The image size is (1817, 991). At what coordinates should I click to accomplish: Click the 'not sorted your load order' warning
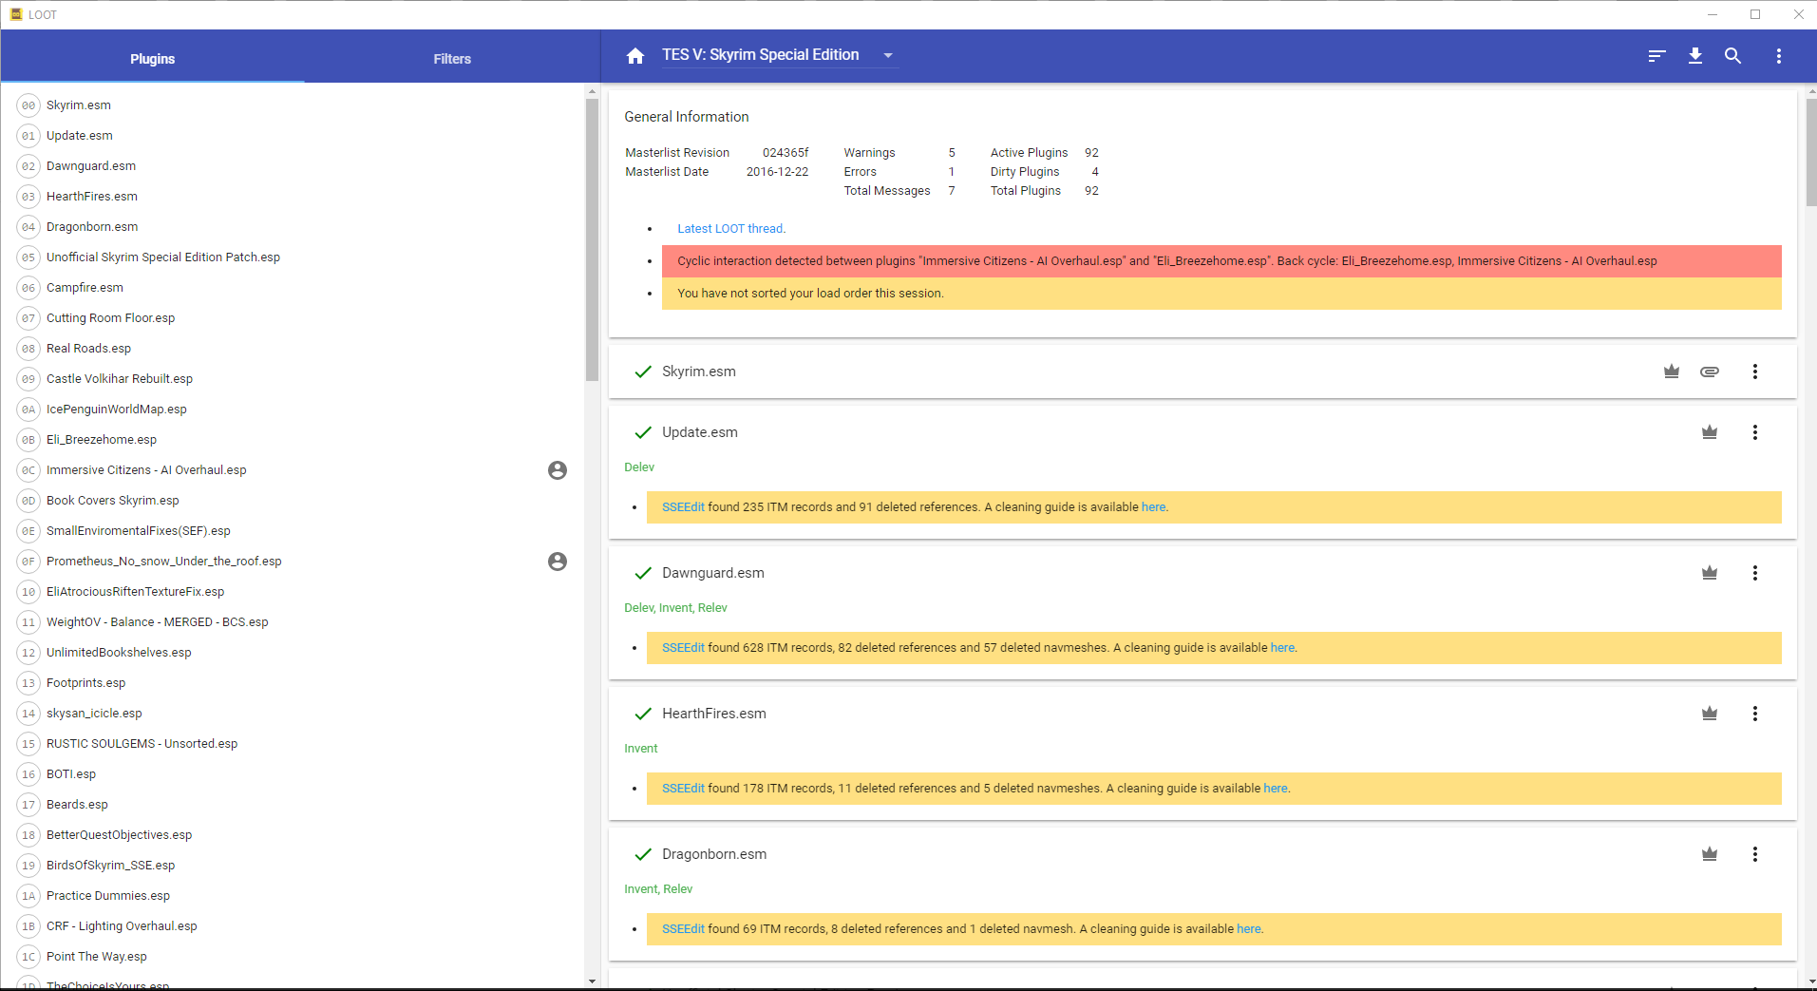click(x=1221, y=294)
